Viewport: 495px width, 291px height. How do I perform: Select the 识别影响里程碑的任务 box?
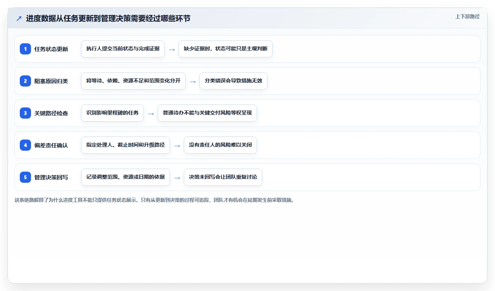click(x=112, y=113)
